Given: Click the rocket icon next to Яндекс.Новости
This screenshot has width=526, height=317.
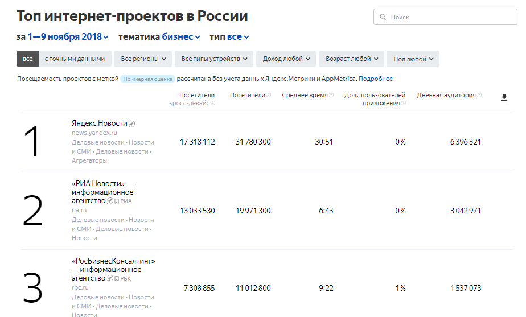Looking at the screenshot, I should click(x=131, y=123).
